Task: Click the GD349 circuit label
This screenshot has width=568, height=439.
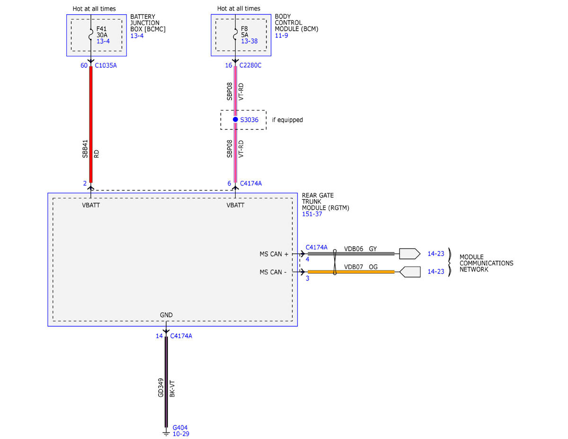Action: (x=160, y=388)
